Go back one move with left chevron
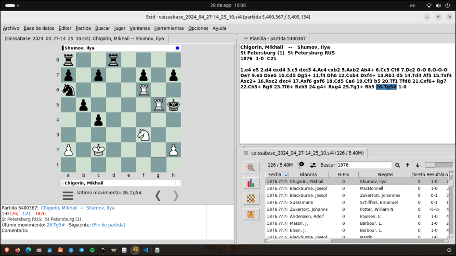This screenshot has height=256, width=456. (158, 195)
